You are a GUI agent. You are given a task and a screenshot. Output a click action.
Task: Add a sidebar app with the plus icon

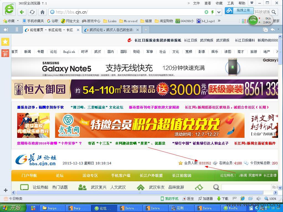click(x=6, y=190)
